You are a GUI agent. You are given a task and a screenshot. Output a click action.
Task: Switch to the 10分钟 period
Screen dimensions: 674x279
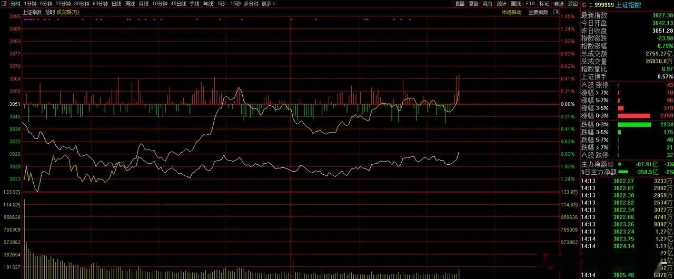[160, 4]
